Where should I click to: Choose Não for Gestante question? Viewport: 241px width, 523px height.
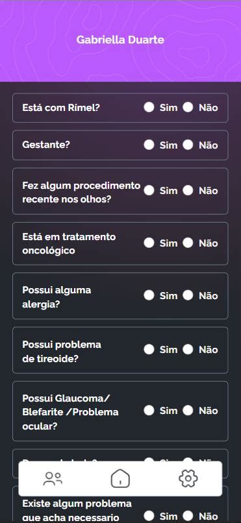tap(188, 145)
